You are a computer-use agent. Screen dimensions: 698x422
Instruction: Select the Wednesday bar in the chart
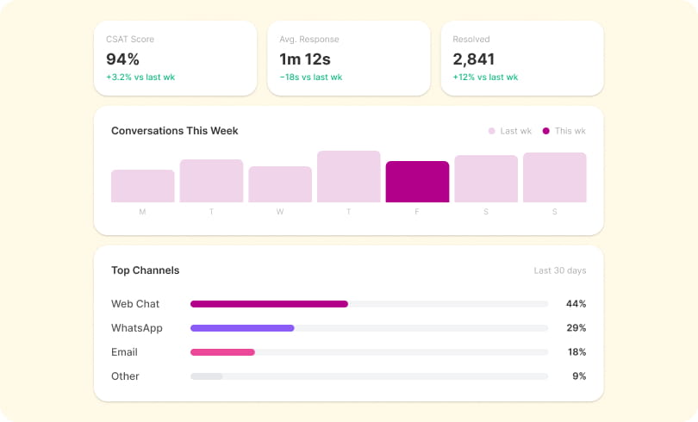point(280,184)
